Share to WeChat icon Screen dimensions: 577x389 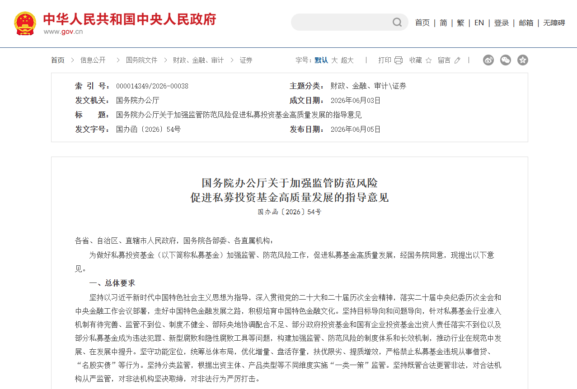[x=506, y=60]
